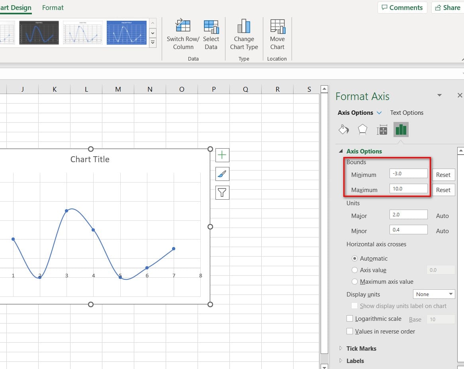Select the Axis value radio button

coord(355,270)
